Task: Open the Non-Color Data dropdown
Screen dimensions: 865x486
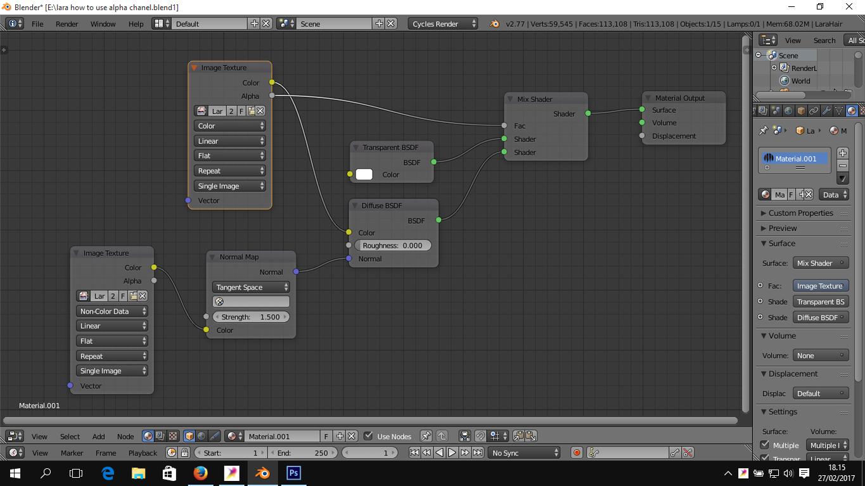Action: 112,311
